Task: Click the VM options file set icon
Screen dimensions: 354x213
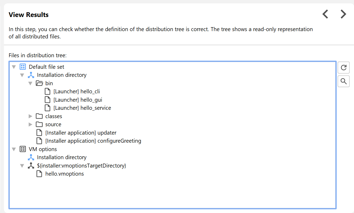Action: pyautogui.click(x=23, y=149)
